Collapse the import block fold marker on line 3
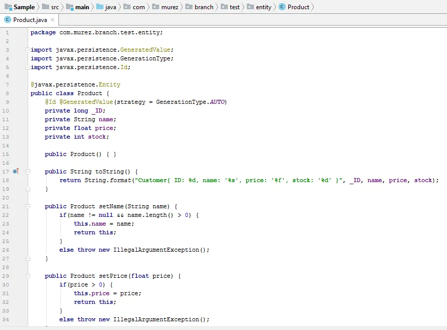Viewport: 447px width, 330px height. (28, 50)
